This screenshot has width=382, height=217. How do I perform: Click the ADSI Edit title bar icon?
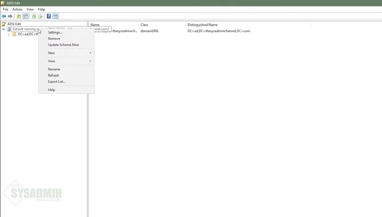tap(3, 3)
